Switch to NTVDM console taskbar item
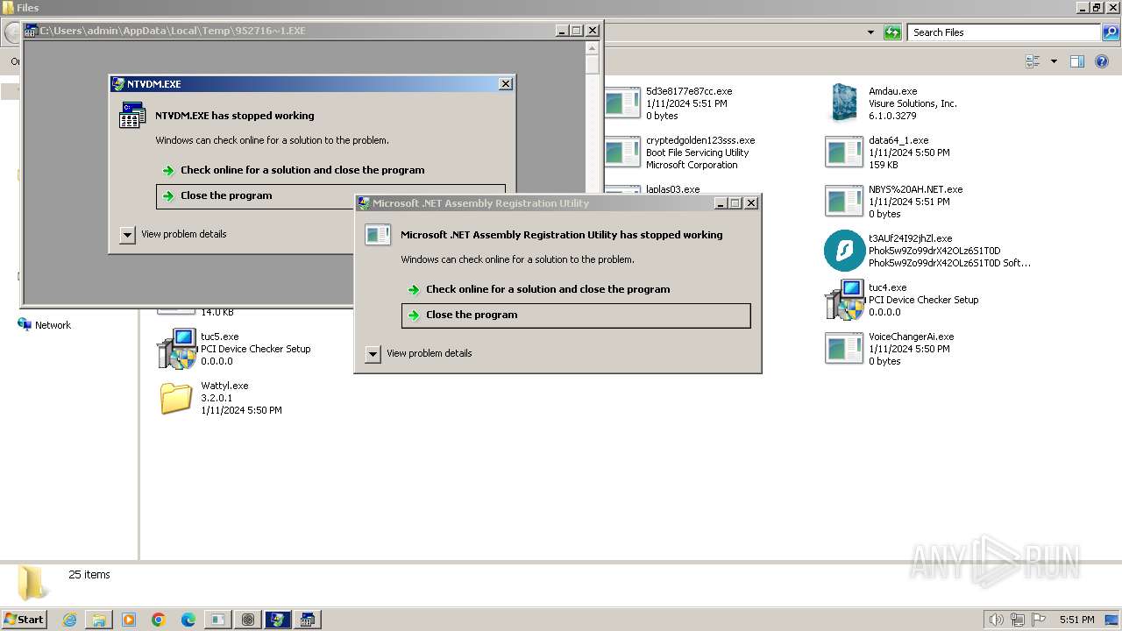The height and width of the screenshot is (631, 1122). point(308,620)
